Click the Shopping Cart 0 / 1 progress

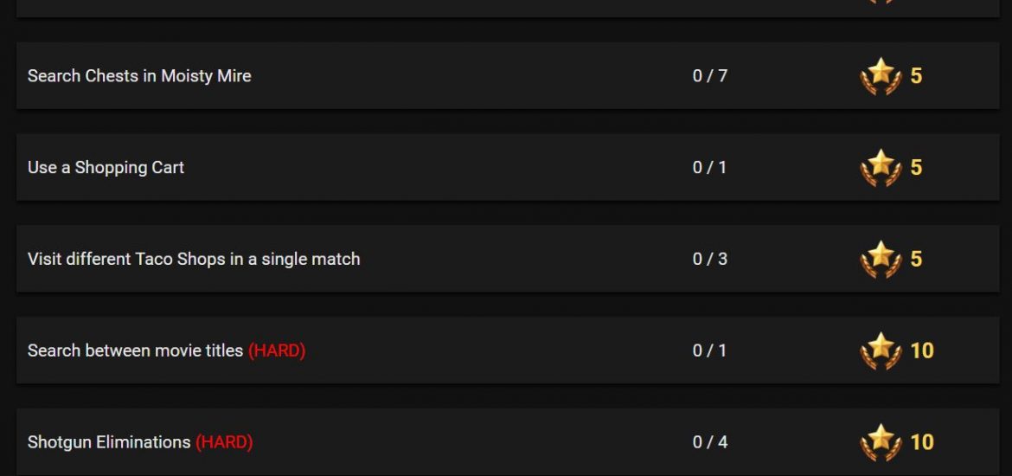[710, 168]
